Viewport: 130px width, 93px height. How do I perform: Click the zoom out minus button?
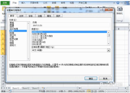click(107, 91)
